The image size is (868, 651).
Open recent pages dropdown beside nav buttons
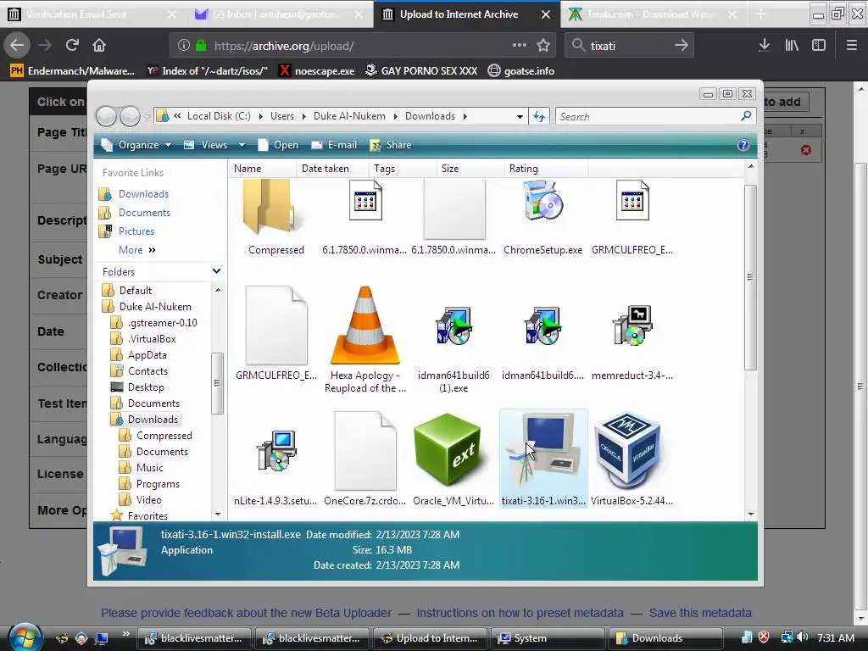point(147,117)
